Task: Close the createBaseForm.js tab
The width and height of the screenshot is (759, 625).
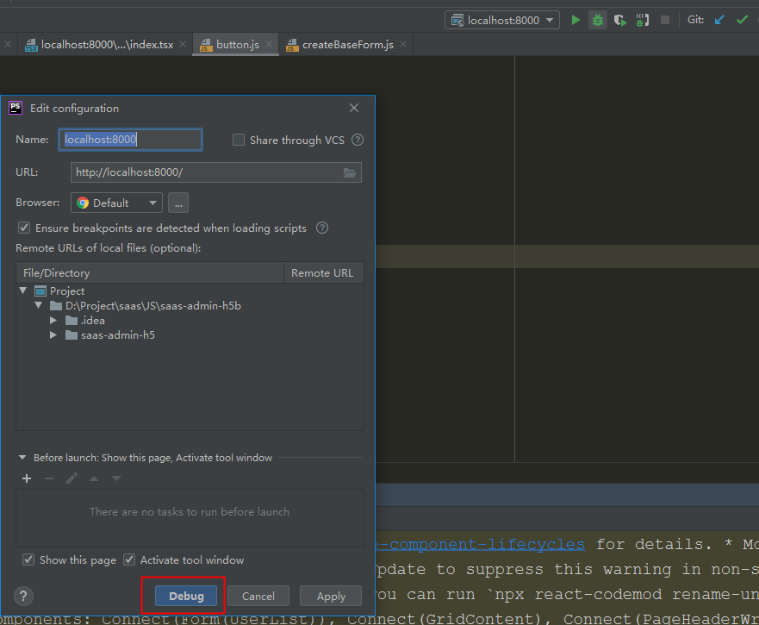Action: [x=402, y=45]
